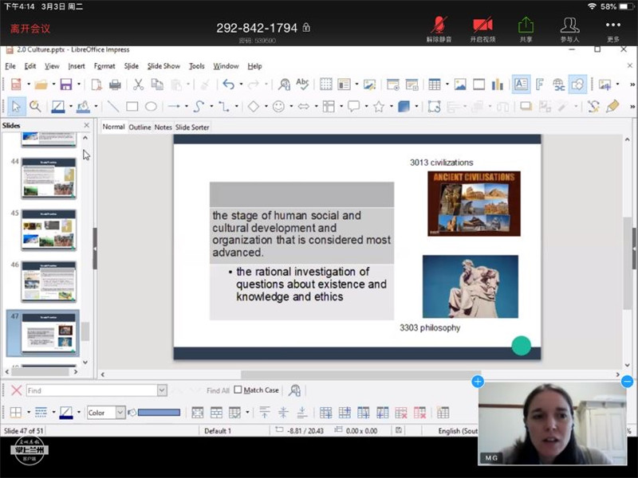Viewport: 638px width, 478px height.
Task: Click the Spelling check (Abc) icon
Action: click(x=302, y=84)
